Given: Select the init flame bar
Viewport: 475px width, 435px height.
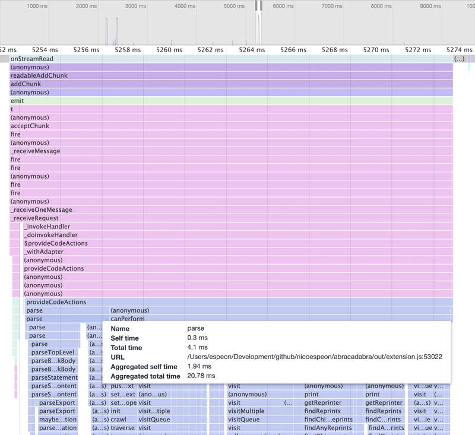Looking at the screenshot, I should pos(123,411).
